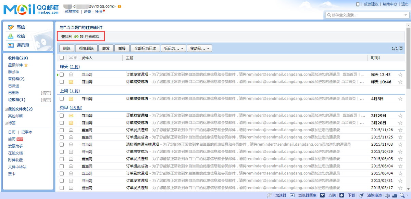
Task: Check the 3月28日 email checkbox
Action: pos(62,123)
